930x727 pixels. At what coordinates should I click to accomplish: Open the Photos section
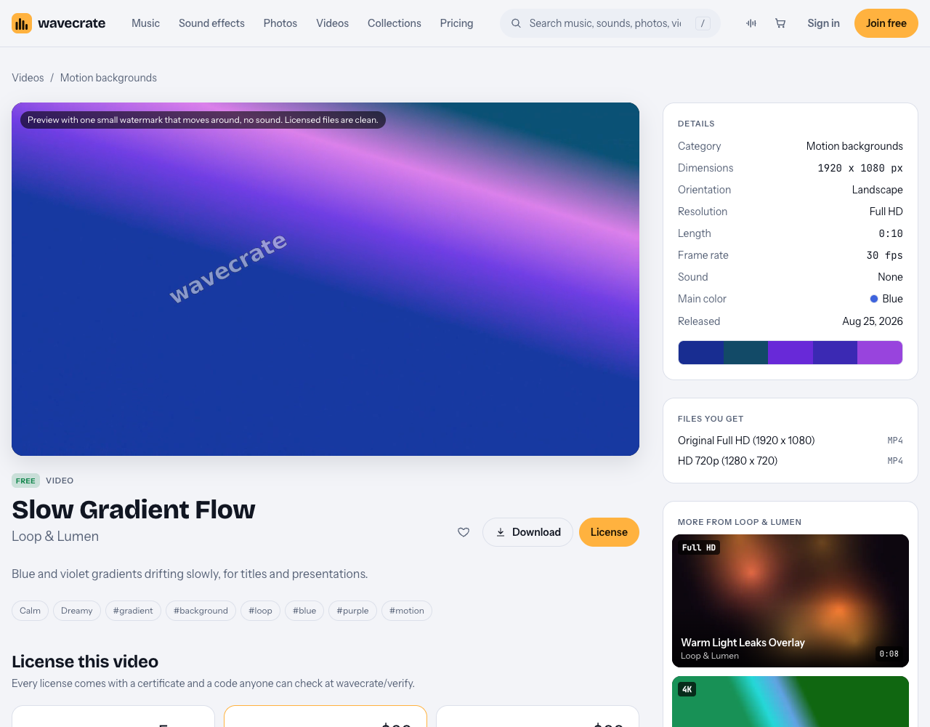[x=280, y=23]
